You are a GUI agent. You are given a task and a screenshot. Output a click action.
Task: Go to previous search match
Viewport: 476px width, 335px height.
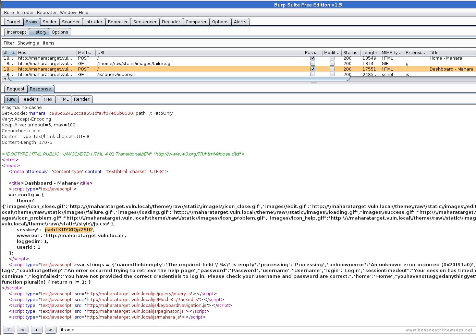click(22, 330)
